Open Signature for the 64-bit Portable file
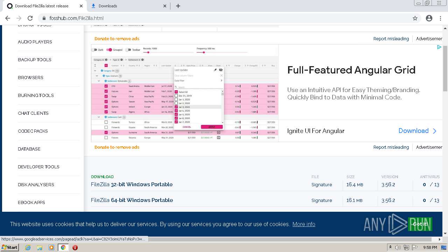The width and height of the screenshot is (448, 252). pyautogui.click(x=322, y=200)
